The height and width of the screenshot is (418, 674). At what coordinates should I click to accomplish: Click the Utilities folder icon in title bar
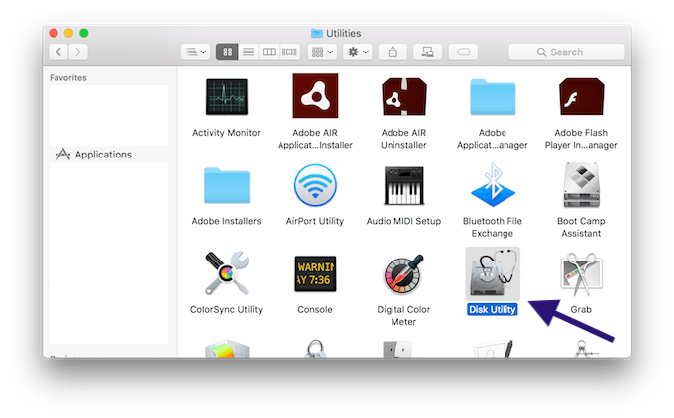point(317,33)
